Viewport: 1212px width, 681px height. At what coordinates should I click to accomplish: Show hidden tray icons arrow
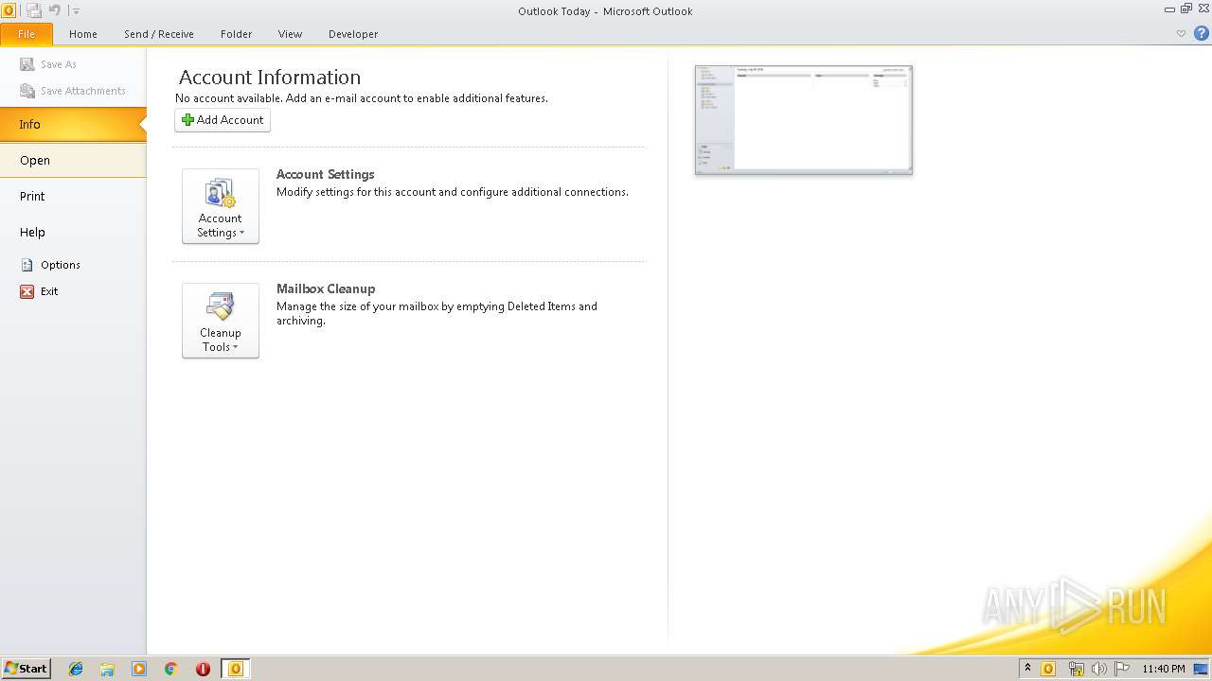click(x=1027, y=669)
